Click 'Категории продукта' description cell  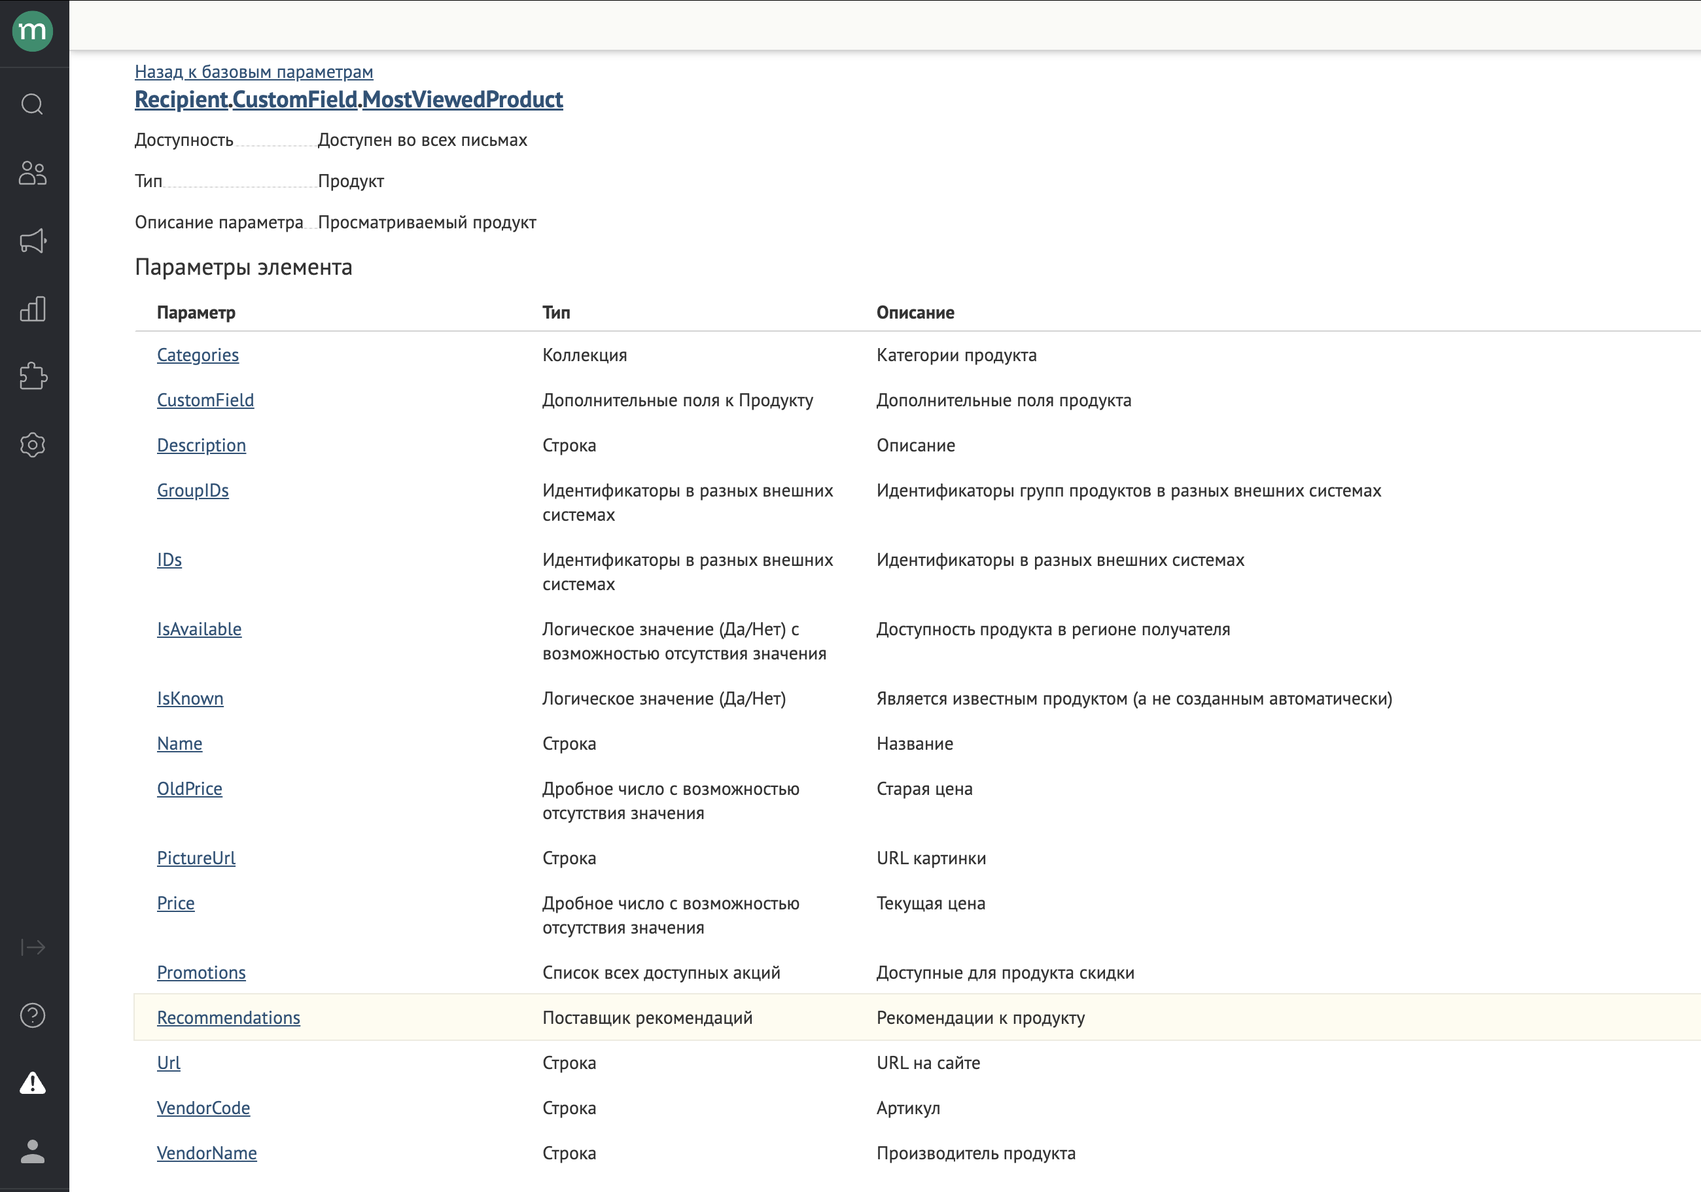(956, 355)
